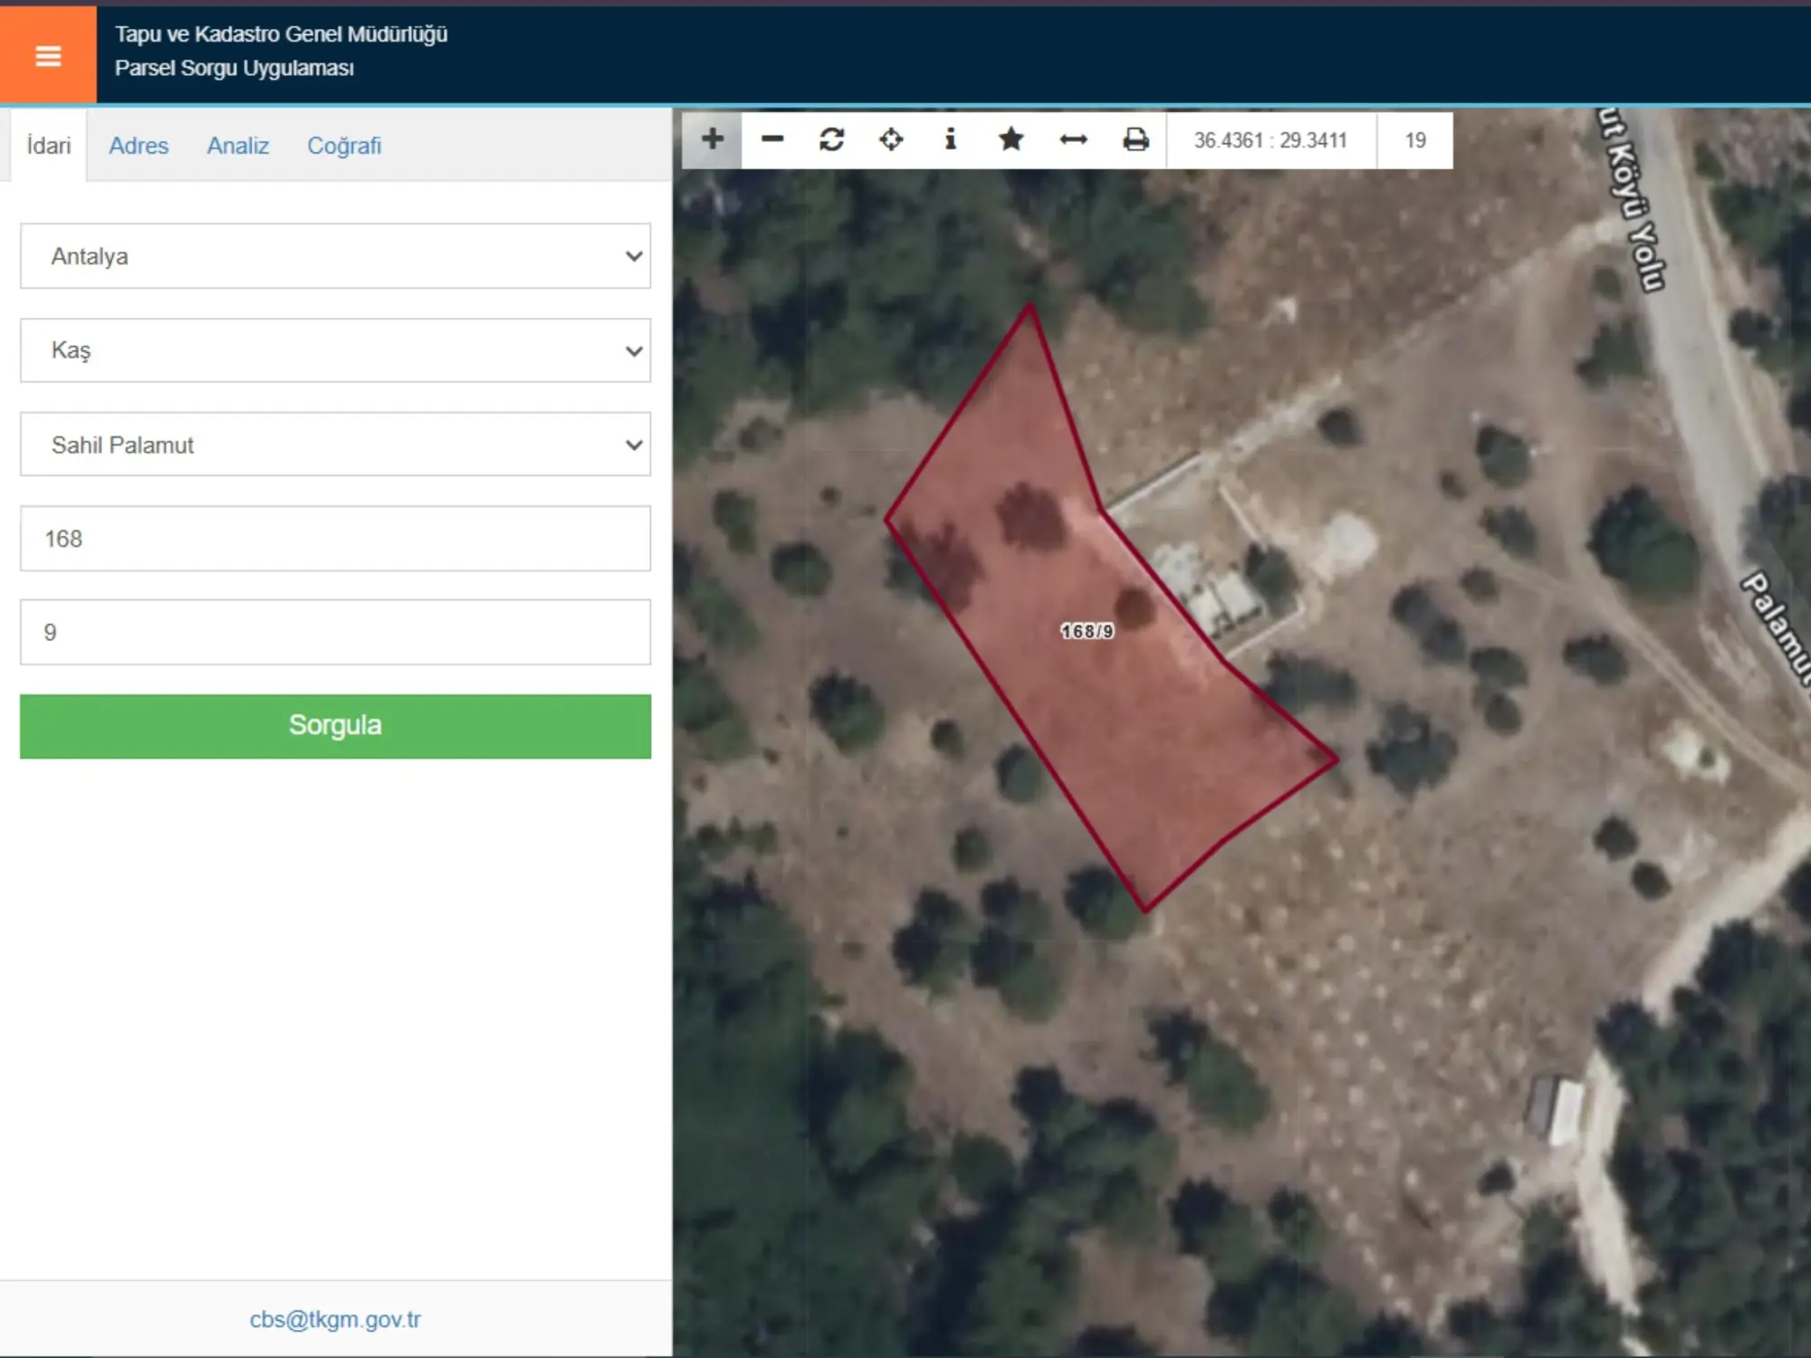
Task: Click the 168/9 parcel label on map
Action: click(1087, 631)
